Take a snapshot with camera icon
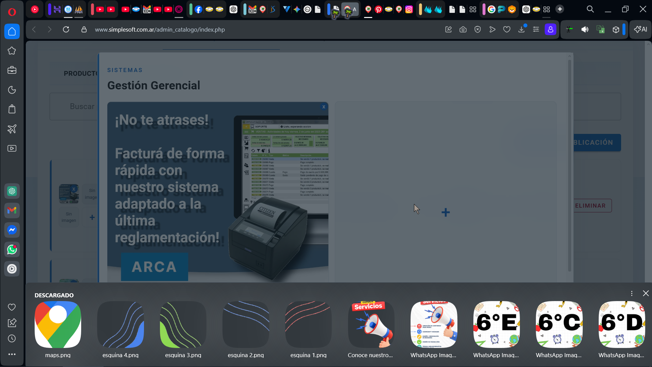 tap(463, 30)
